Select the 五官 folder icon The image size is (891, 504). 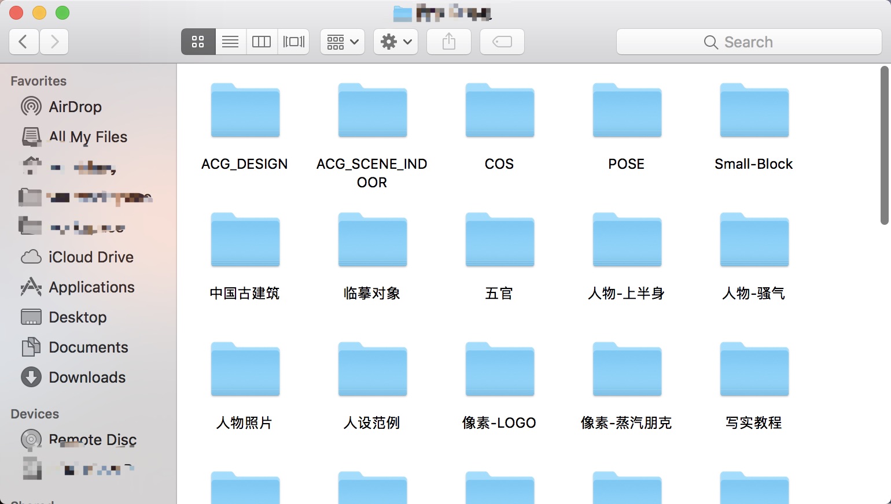(x=500, y=240)
